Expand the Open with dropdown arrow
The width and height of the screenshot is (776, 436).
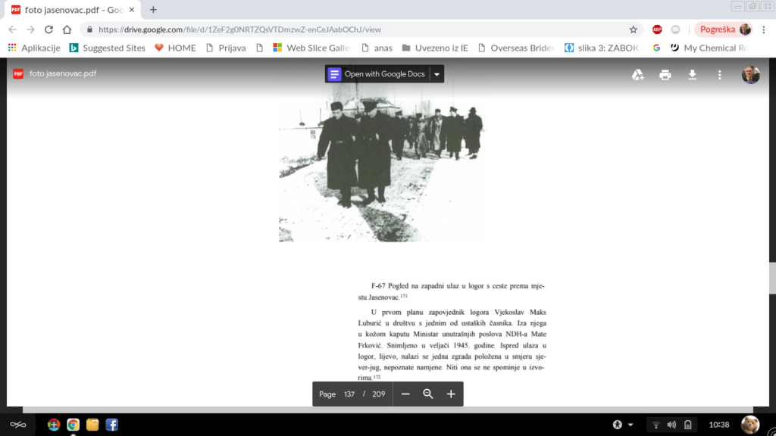(x=436, y=74)
